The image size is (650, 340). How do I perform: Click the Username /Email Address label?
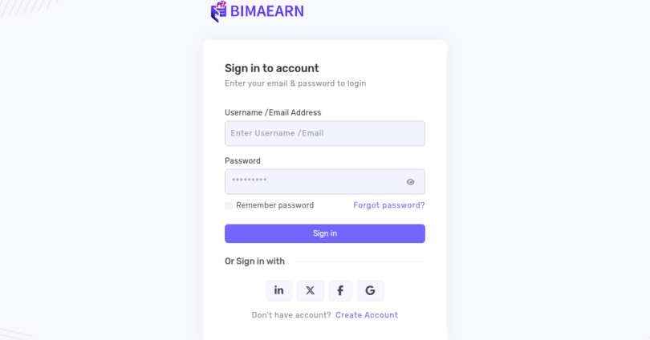273,112
